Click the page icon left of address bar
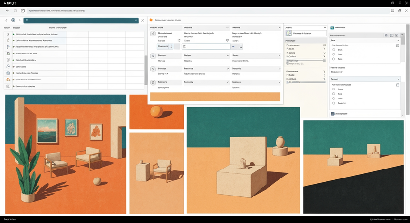Screen dimensions: 410x223 pos(23,11)
